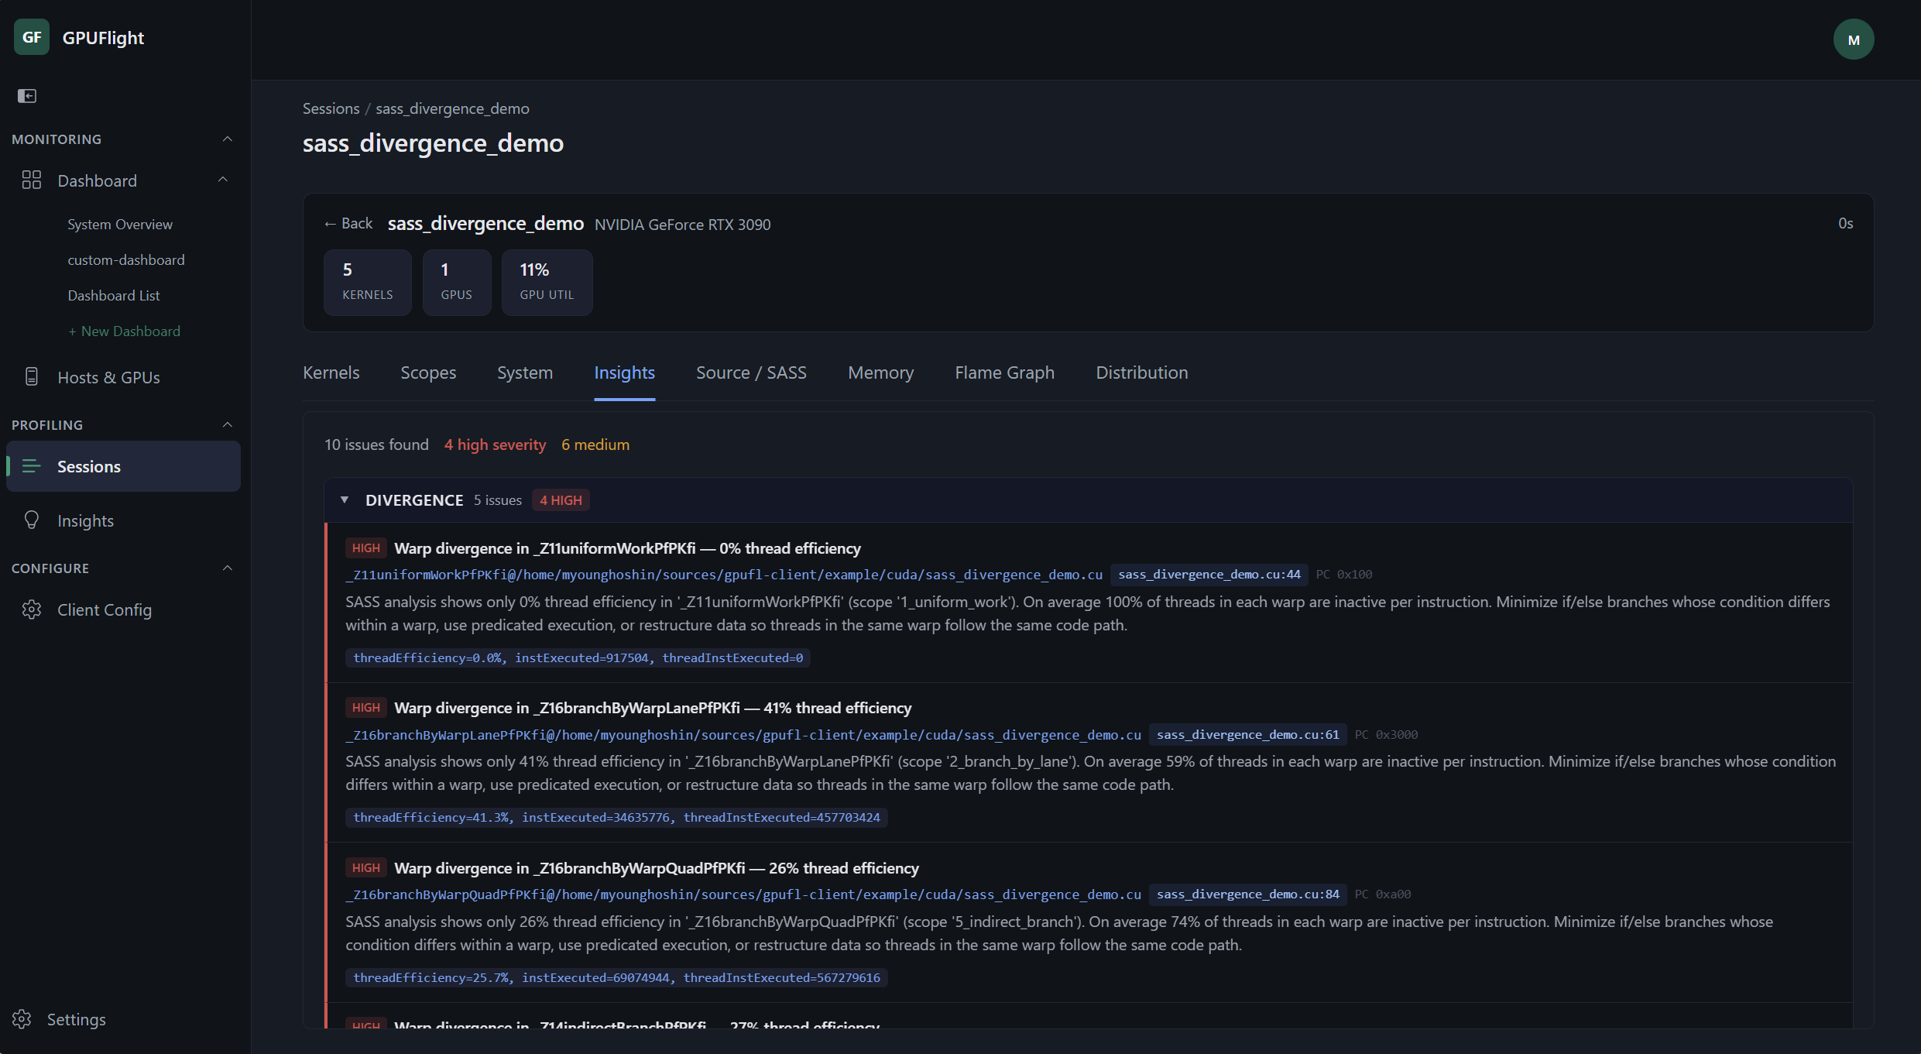The width and height of the screenshot is (1921, 1054).
Task: Open Insights in the sidebar
Action: click(86, 520)
